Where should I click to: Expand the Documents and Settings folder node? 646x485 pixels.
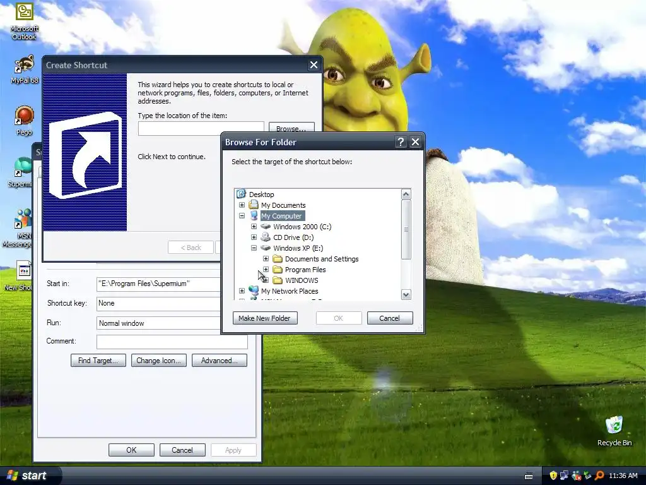pos(266,258)
